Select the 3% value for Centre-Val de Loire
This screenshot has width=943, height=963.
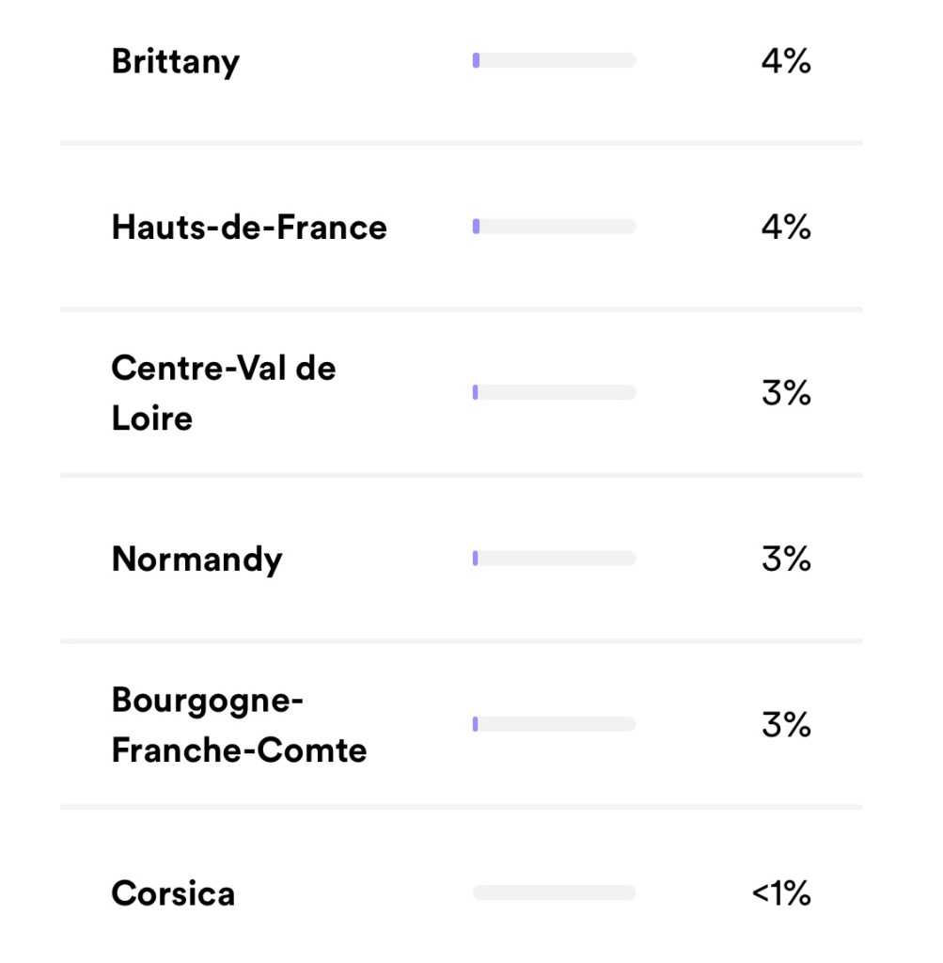pyautogui.click(x=786, y=393)
